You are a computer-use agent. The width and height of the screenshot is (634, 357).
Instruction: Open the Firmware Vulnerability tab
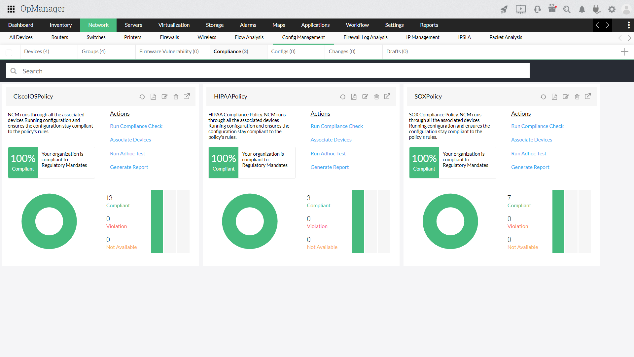(x=168, y=51)
